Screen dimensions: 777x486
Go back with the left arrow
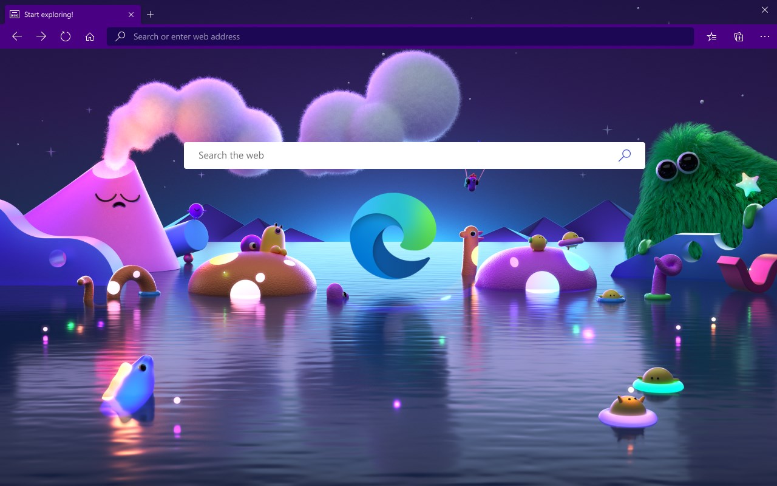point(17,36)
